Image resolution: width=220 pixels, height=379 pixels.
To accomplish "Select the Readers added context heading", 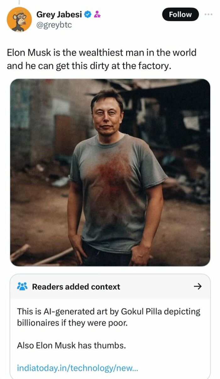I will 76,287.
